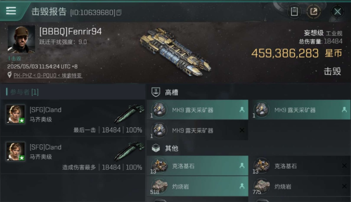The image size is (351, 202).
Task: Select 灼烧岩 stack of 518
Action: point(197,186)
